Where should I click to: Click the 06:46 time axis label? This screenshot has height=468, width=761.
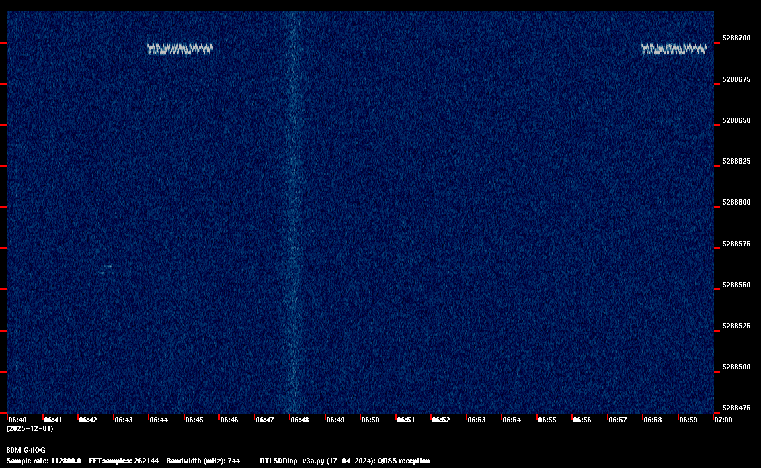tap(229, 420)
